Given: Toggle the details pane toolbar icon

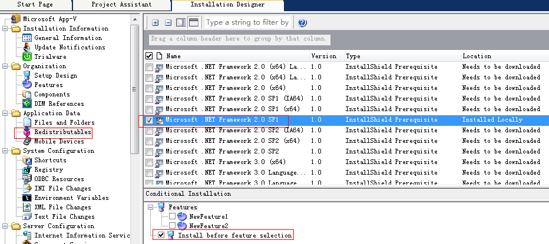Looking at the screenshot, I should pos(181,23).
